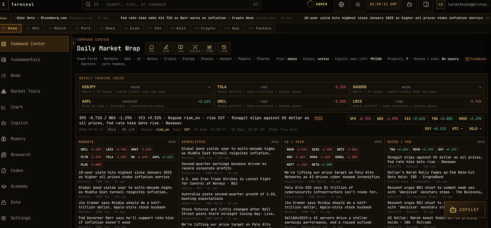This screenshot has width=491, height=228.
Task: Click the Feedback link
Action: [x=476, y=59]
